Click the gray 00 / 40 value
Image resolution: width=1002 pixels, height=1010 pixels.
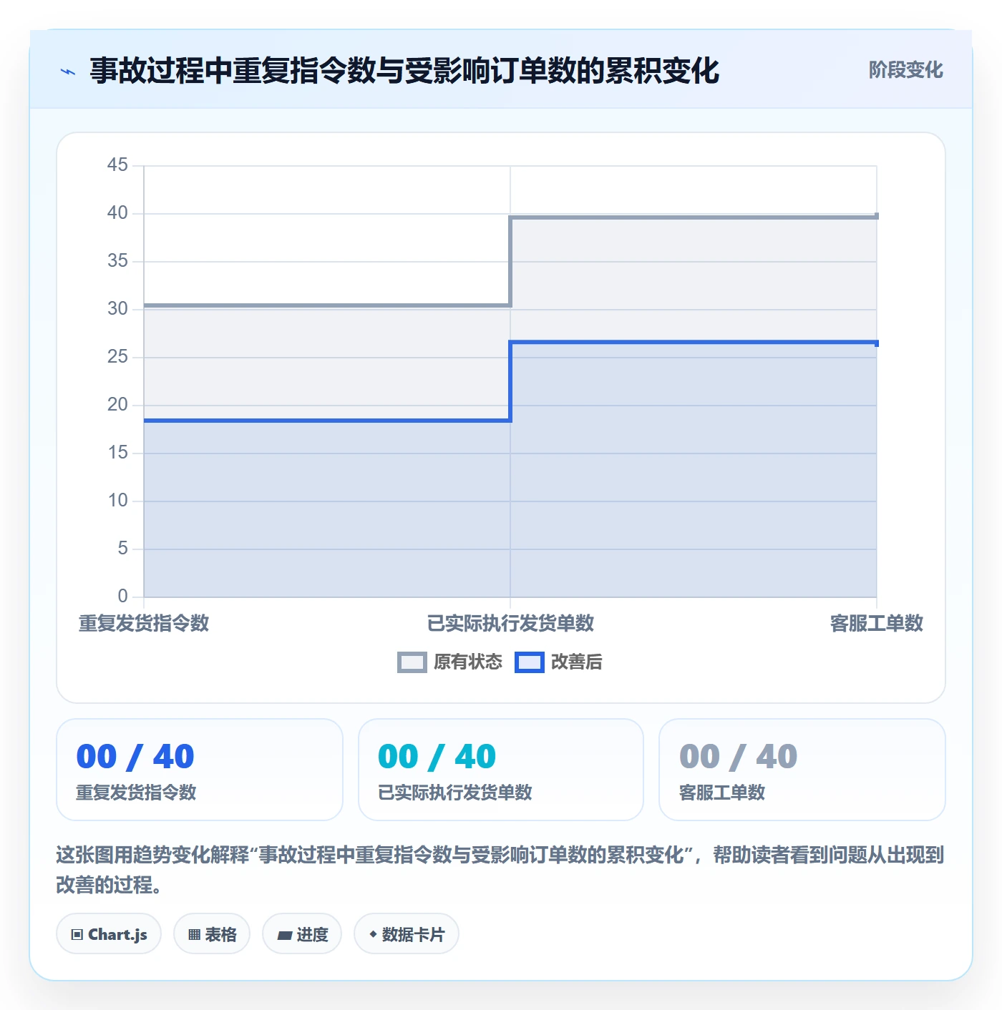pyautogui.click(x=738, y=757)
